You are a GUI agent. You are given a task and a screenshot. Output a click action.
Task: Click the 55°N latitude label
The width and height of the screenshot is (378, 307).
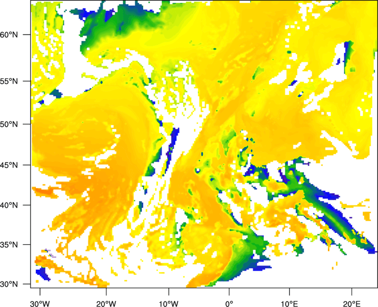9,81
